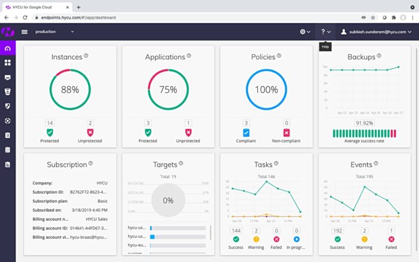
Task: Open a new browser tab
Action: (x=78, y=7)
